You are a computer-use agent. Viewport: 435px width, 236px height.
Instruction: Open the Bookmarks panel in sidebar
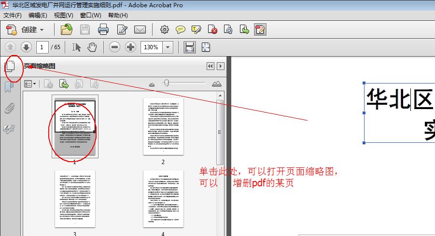coord(9,87)
